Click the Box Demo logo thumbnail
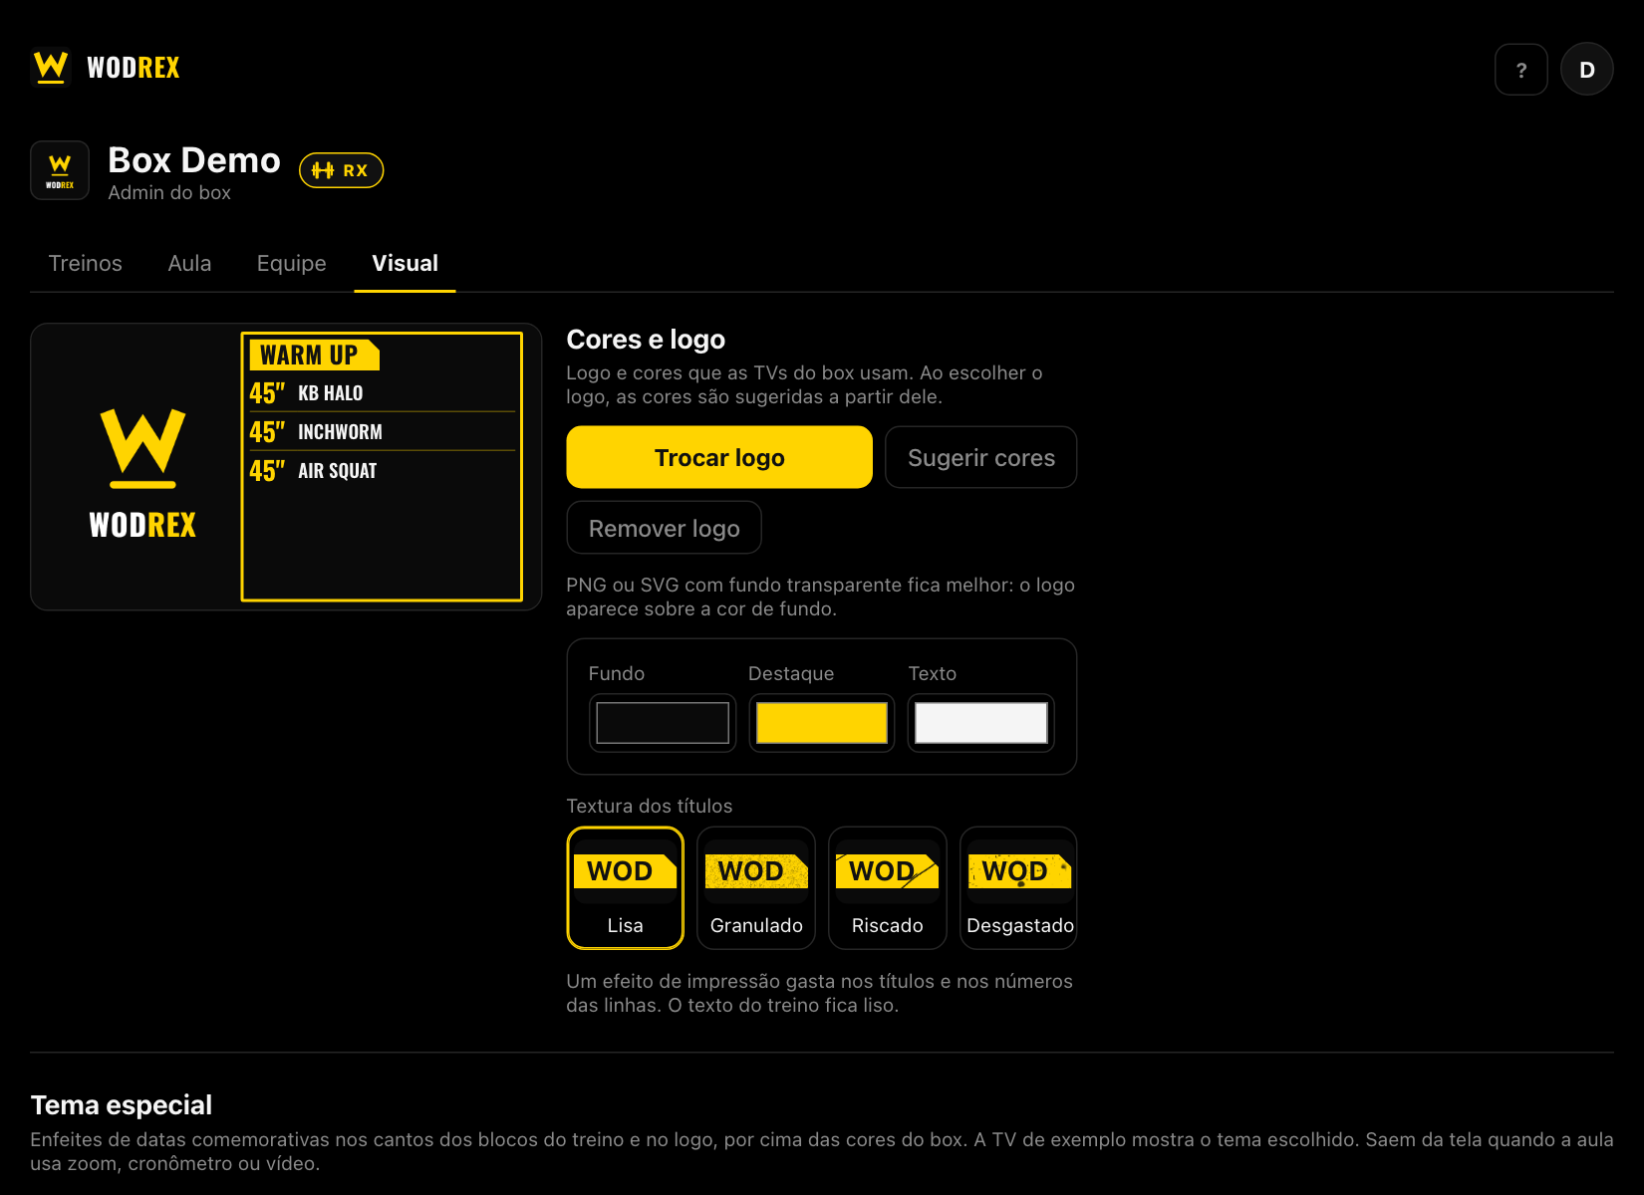Viewport: 1644px width, 1195px height. click(60, 170)
